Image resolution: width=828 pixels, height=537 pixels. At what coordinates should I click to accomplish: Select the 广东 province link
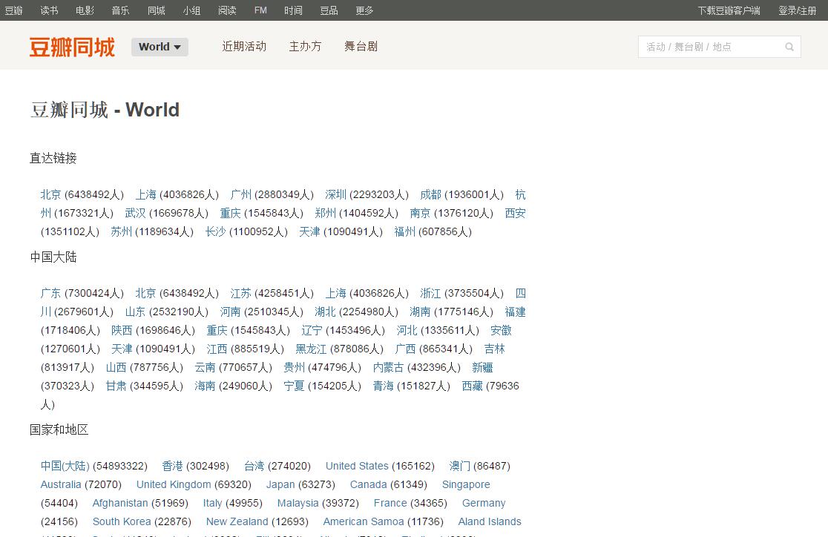(50, 293)
